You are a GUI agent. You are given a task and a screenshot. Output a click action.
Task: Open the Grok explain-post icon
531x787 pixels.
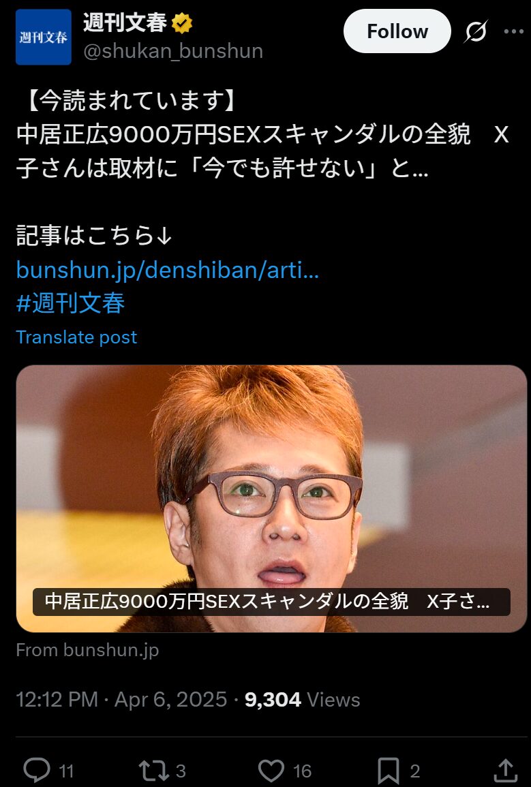475,31
